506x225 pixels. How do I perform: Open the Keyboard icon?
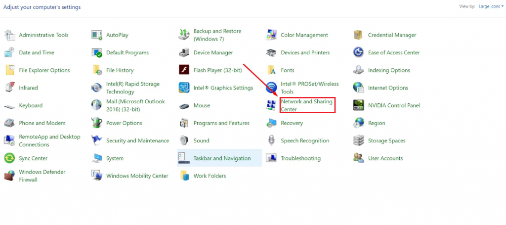(x=10, y=106)
